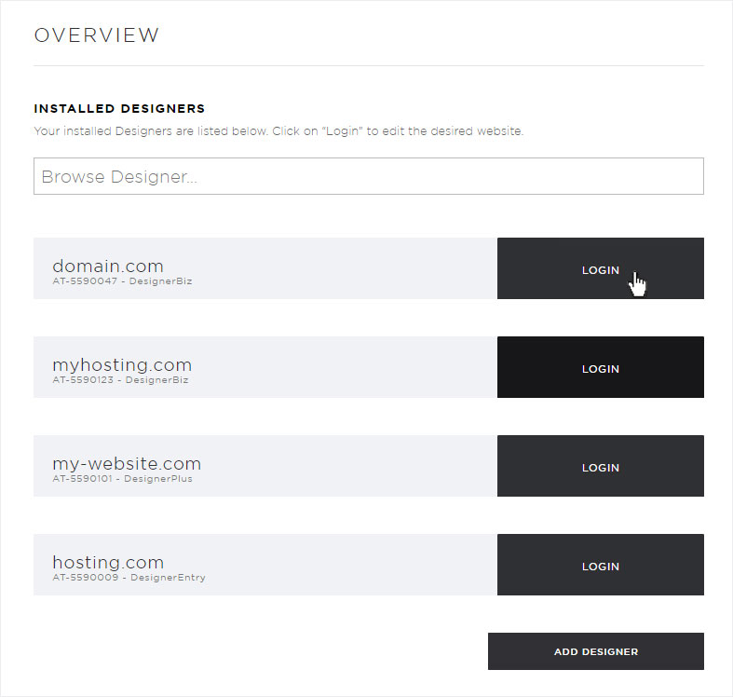Select the myhosting.com site name

click(x=122, y=365)
